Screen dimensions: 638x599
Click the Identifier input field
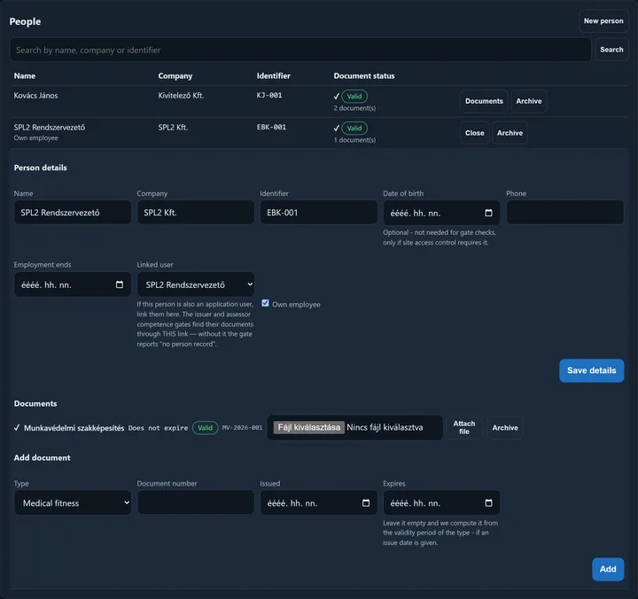pos(319,212)
